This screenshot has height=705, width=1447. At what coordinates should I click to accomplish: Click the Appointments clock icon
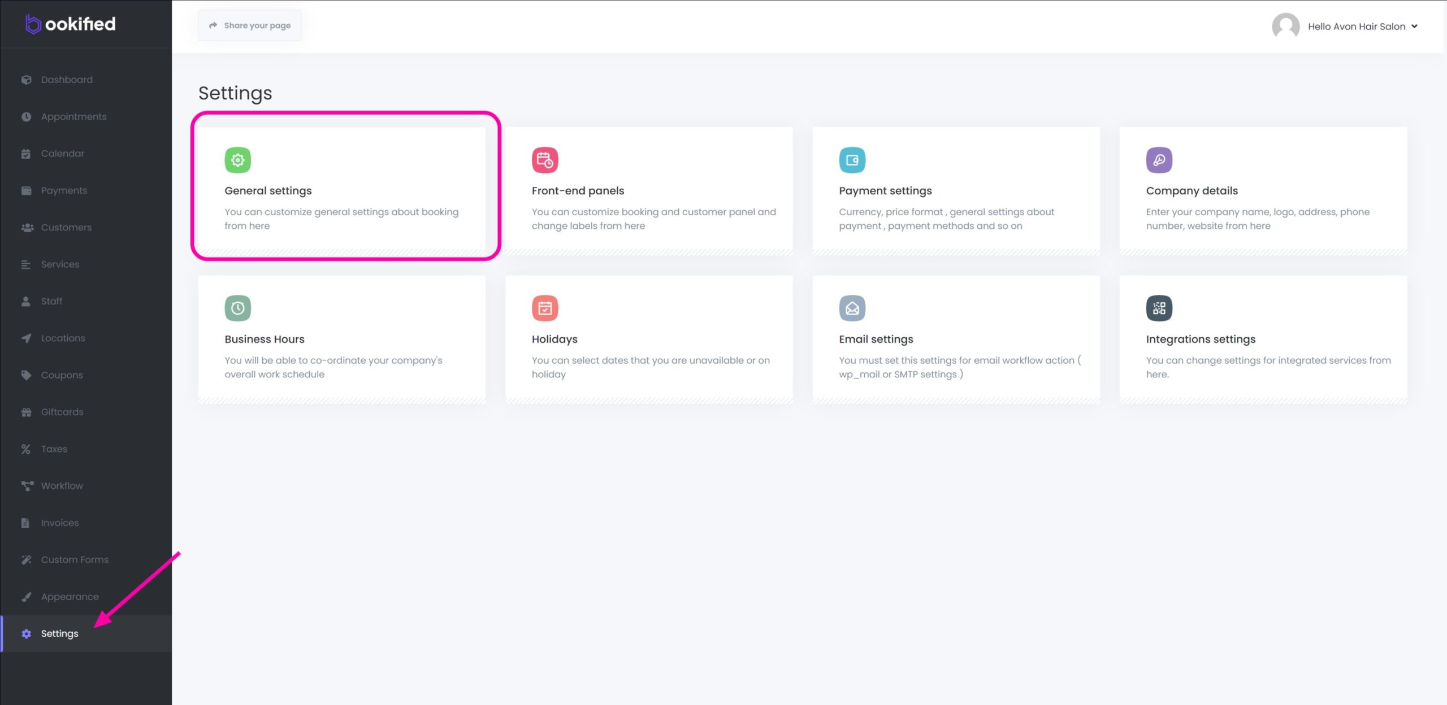click(x=26, y=116)
